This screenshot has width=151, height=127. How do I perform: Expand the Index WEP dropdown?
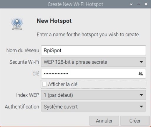[x=93, y=95]
